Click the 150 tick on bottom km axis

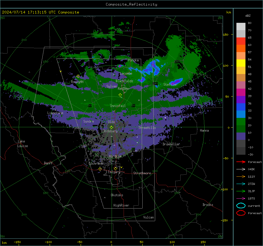click(203, 242)
